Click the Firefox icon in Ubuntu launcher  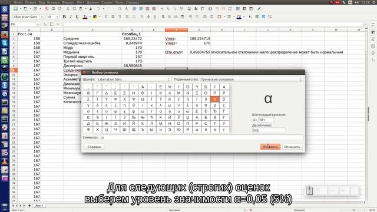[5, 35]
